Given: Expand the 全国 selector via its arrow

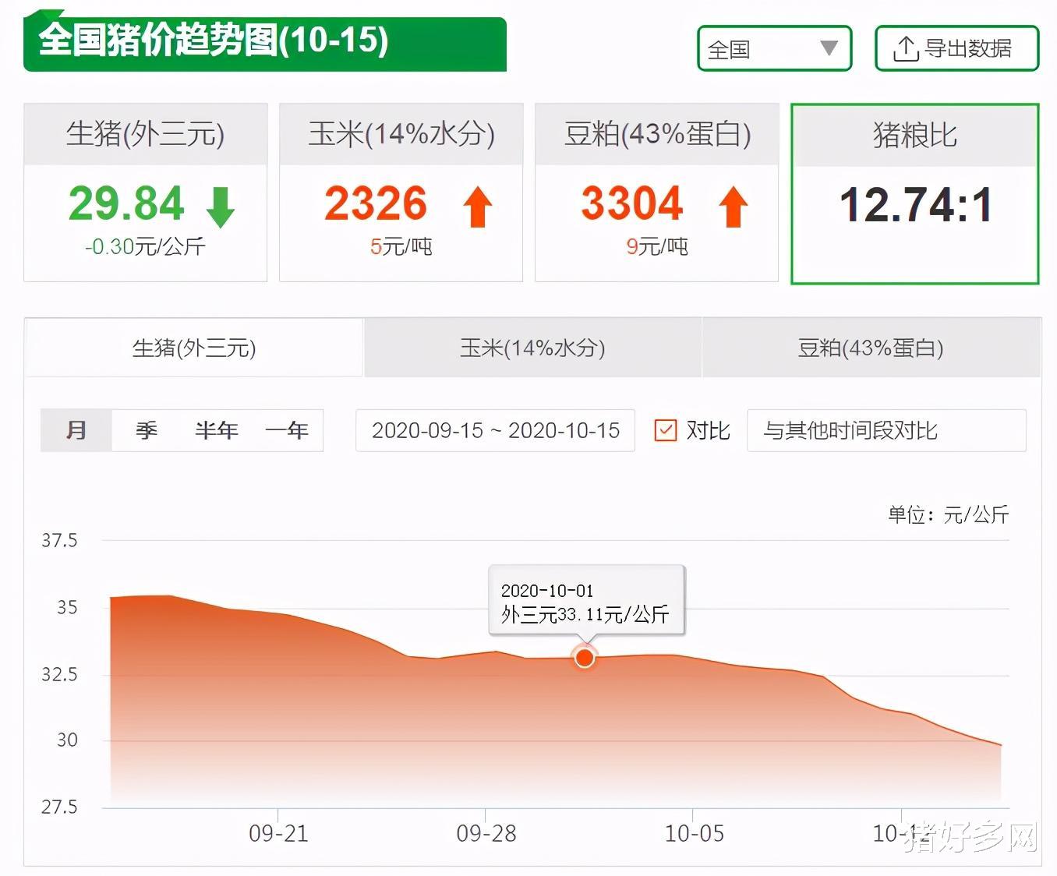Looking at the screenshot, I should tap(831, 48).
